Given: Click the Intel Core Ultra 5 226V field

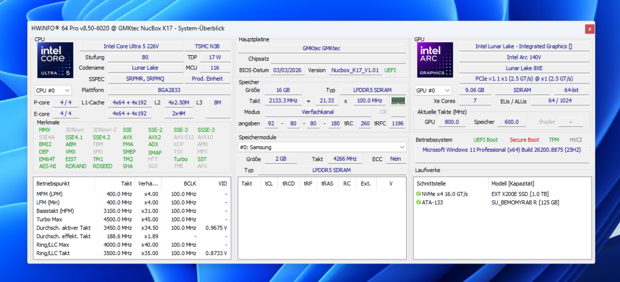Looking at the screenshot, I should [131, 46].
